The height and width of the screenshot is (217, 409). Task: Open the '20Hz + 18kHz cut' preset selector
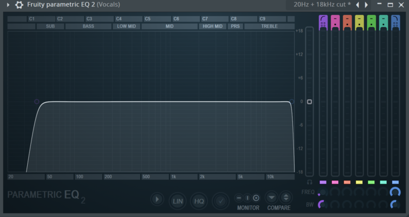pyautogui.click(x=322, y=4)
